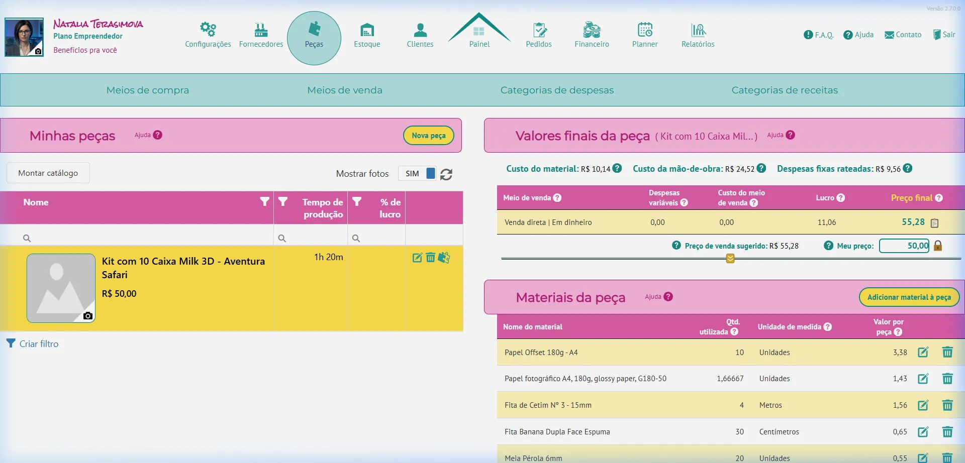
Task: Go to the Financeiro section
Action: 592,35
